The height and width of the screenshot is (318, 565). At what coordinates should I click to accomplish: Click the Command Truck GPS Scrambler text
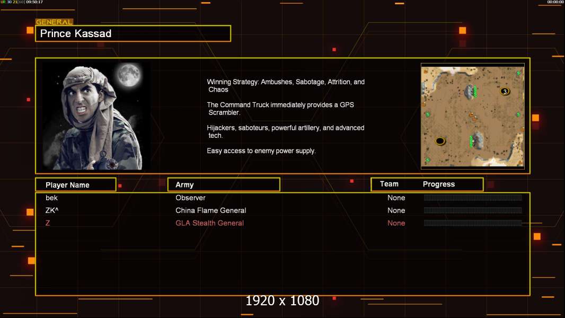click(x=280, y=109)
